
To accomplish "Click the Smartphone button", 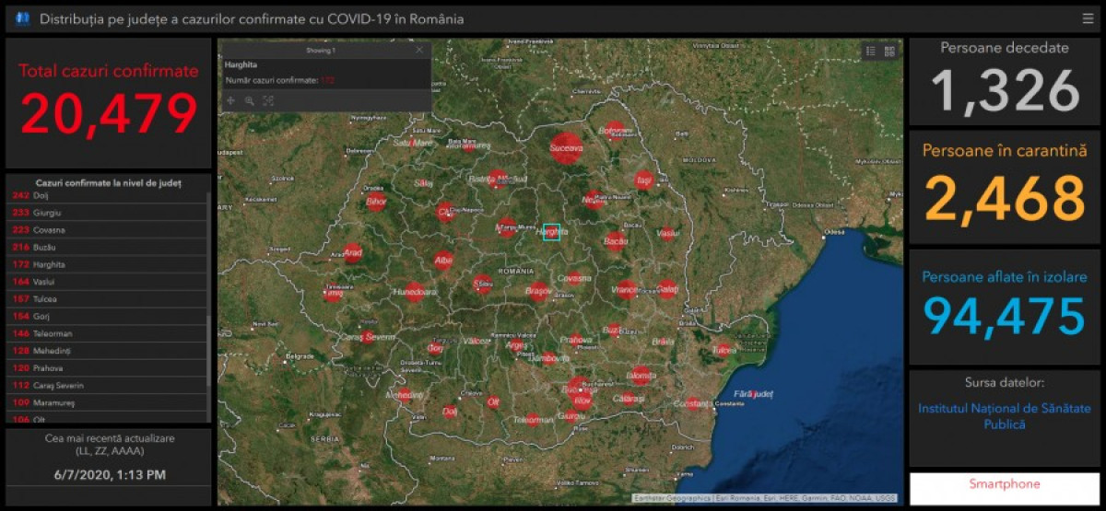I will [x=1004, y=484].
